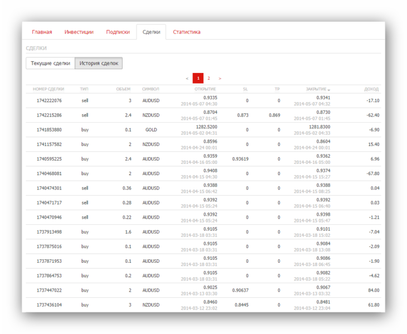Image resolution: width=407 pixels, height=334 pixels.
Task: Click deal number 1740470946
Action: click(x=49, y=217)
